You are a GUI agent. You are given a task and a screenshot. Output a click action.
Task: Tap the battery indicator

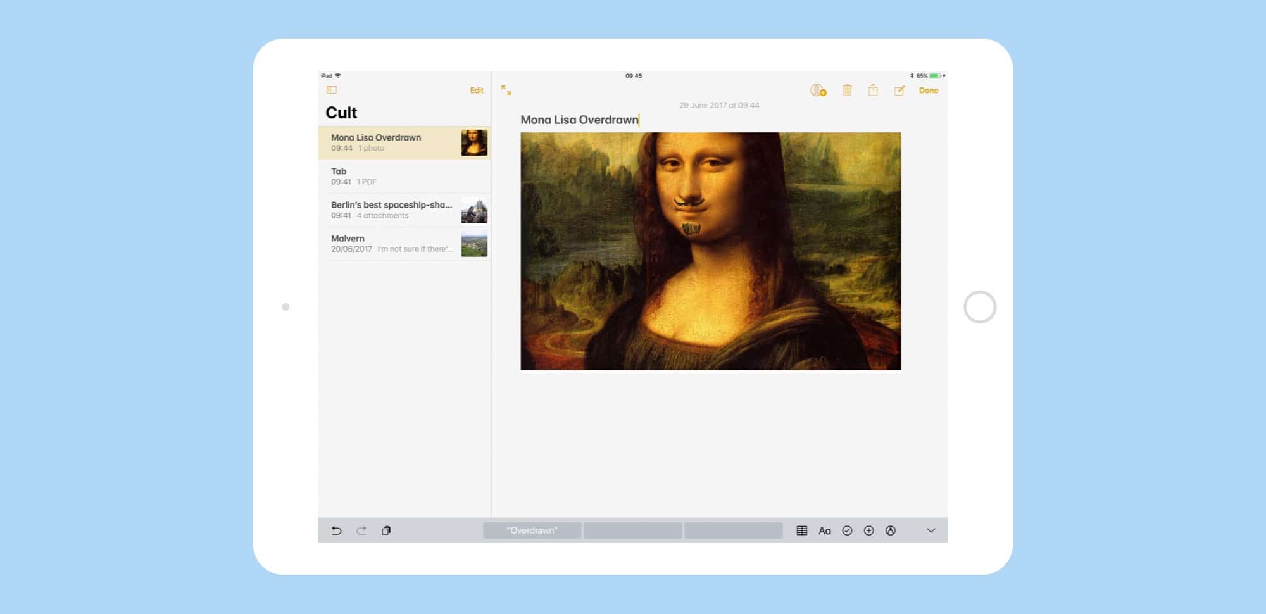coord(934,75)
